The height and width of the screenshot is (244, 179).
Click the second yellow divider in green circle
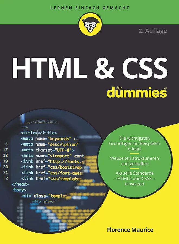(134, 168)
